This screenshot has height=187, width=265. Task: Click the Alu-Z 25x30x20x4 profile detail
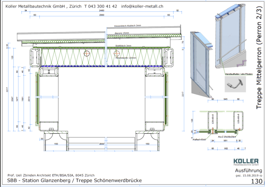click(x=227, y=136)
